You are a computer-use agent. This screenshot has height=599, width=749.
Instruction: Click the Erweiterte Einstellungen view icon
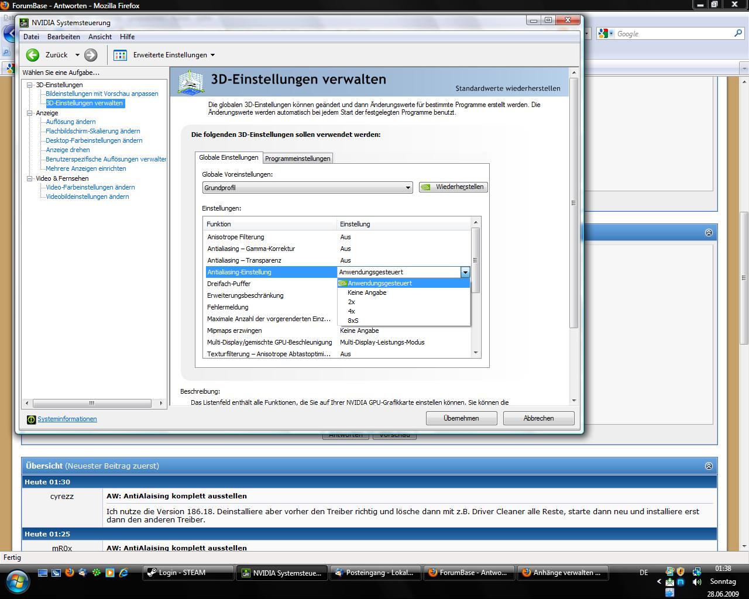pyautogui.click(x=120, y=55)
